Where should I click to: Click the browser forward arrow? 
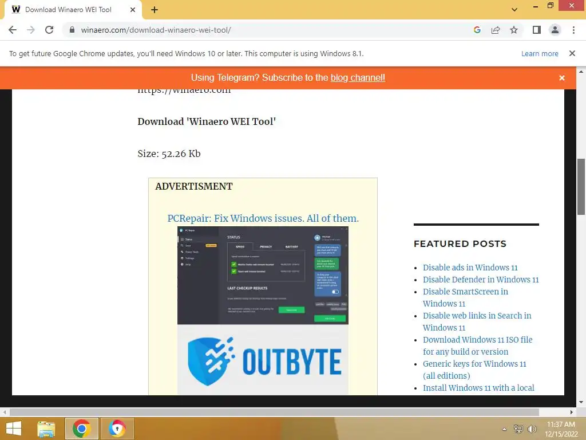[31, 30]
